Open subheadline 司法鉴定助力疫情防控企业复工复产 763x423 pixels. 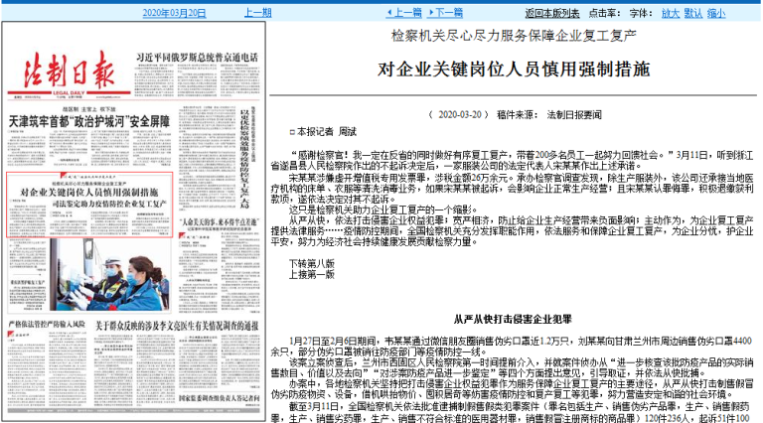tap(110, 204)
